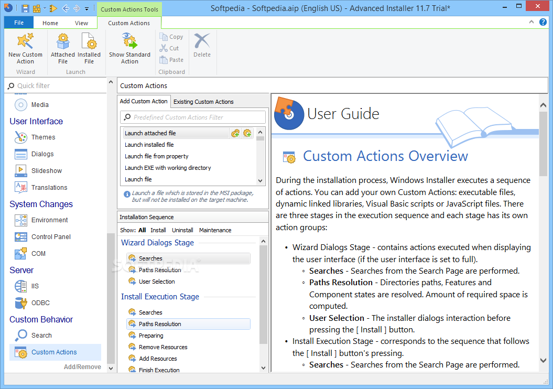Click the Quick filter search field
Screen dimensions: 553x389
tap(57, 85)
